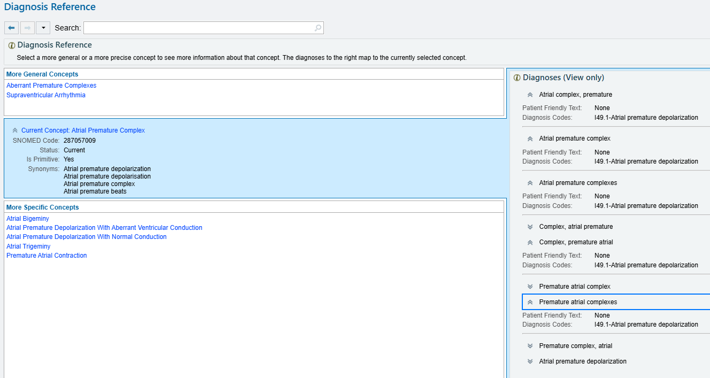Screen dimensions: 710x378
Task: Expand the 'Premature atrial complex' entry
Action: point(530,287)
